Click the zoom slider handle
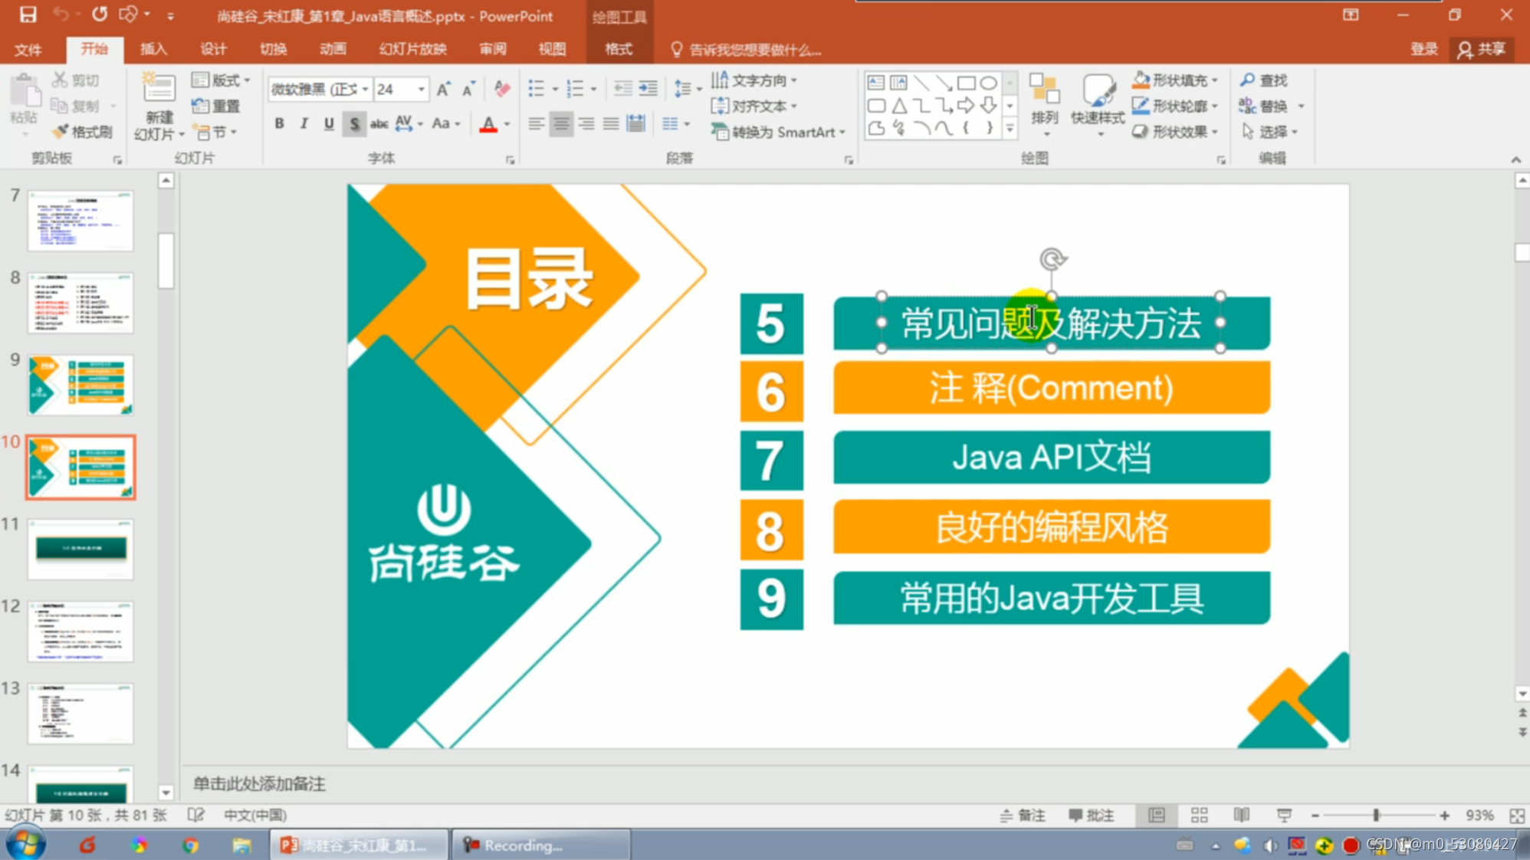The image size is (1530, 860). coord(1376,816)
